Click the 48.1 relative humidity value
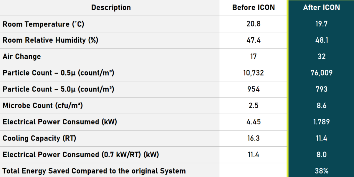This screenshot has width=354, height=177. [x=321, y=40]
